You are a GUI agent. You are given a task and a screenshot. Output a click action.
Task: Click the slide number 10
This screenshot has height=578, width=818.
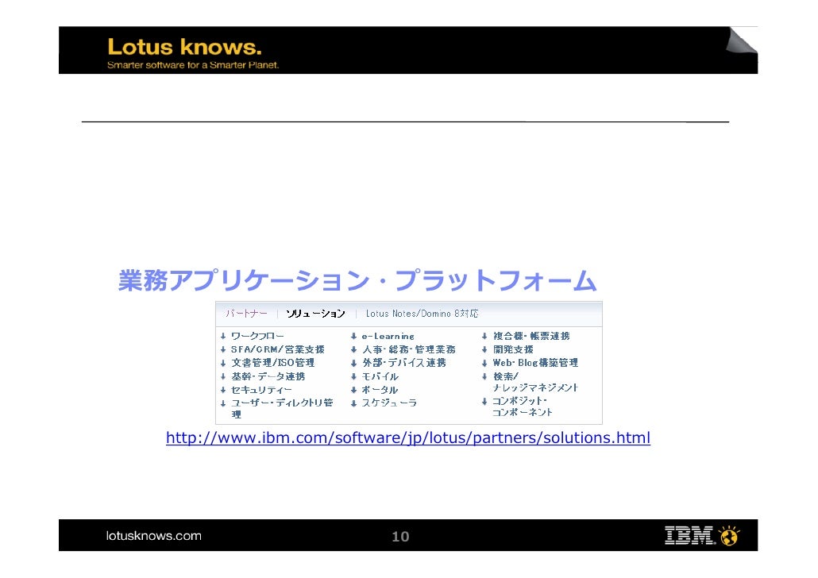(x=400, y=536)
